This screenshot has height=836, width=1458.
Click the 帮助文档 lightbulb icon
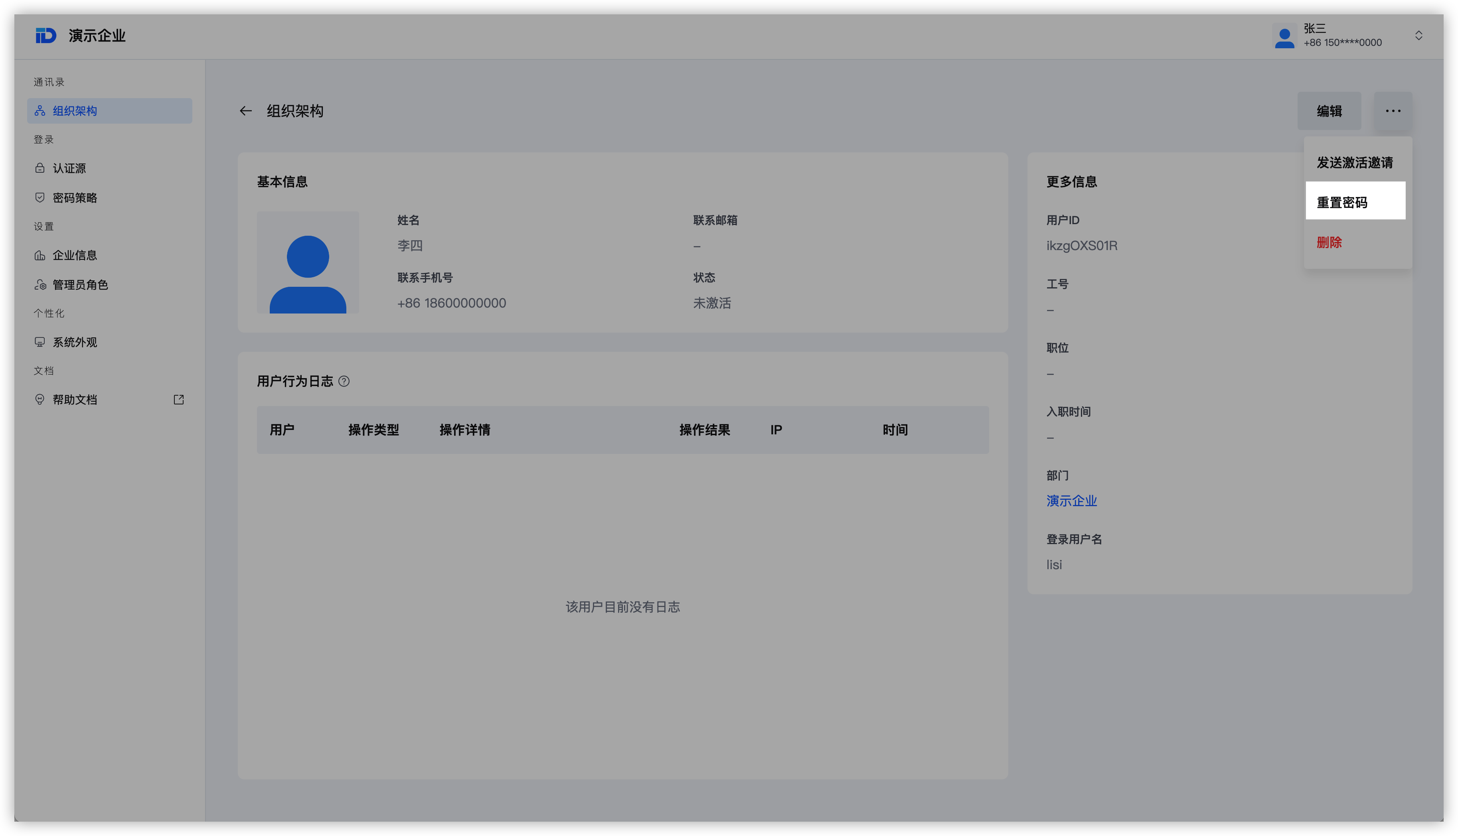(40, 400)
